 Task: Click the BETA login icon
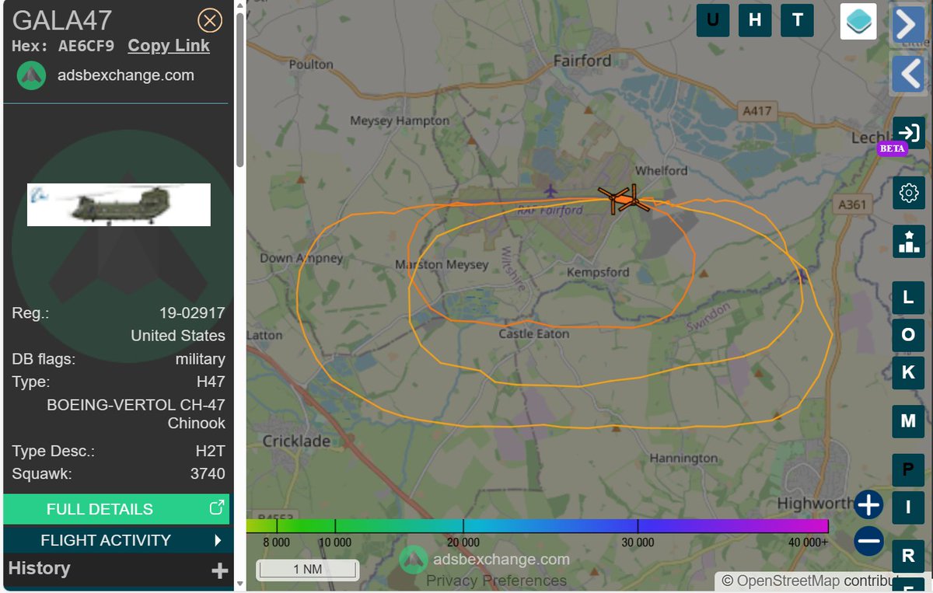coord(908,134)
